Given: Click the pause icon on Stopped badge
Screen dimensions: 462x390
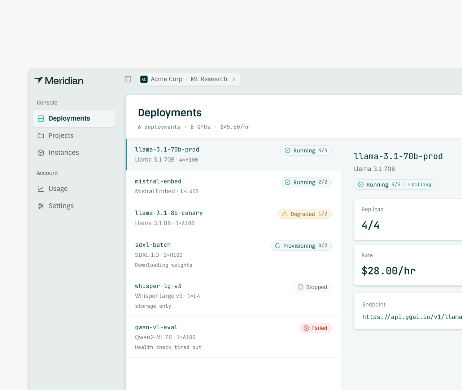Looking at the screenshot, I should point(301,287).
